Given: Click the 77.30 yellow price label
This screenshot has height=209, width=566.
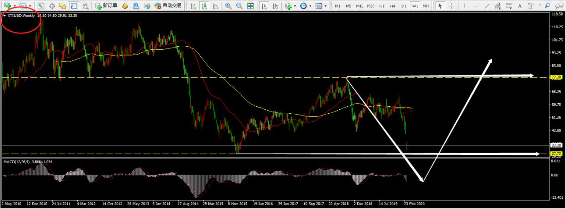Looking at the screenshot, I should point(556,77).
